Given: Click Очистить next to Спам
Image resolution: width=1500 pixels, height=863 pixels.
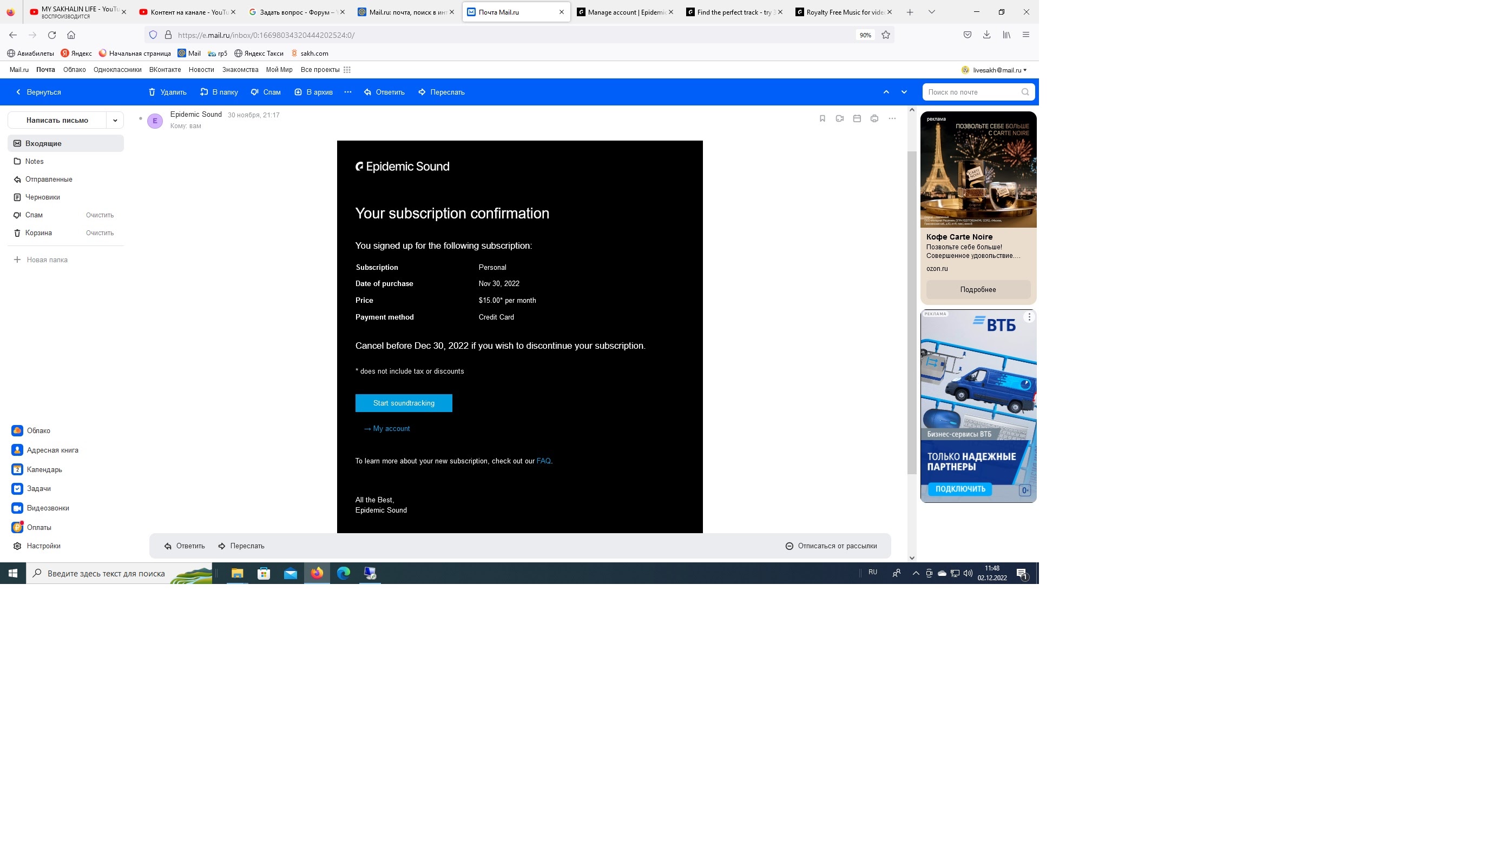Looking at the screenshot, I should (100, 215).
